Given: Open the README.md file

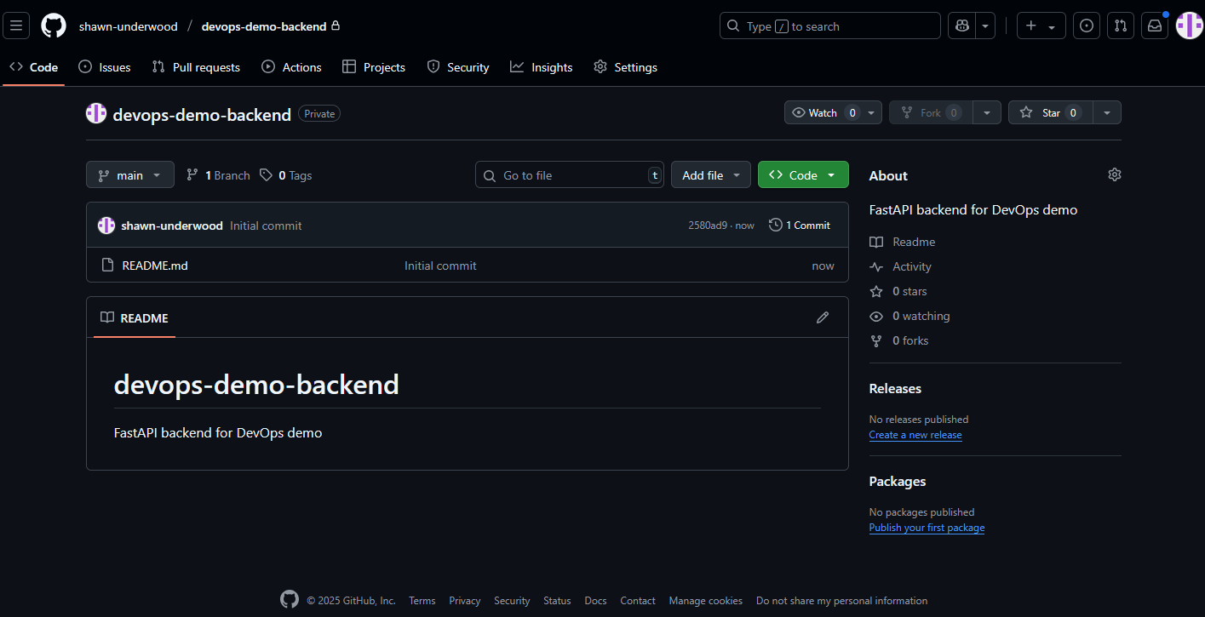Looking at the screenshot, I should (x=155, y=266).
